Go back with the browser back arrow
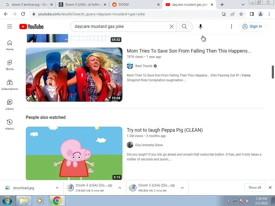 click(x=6, y=14)
